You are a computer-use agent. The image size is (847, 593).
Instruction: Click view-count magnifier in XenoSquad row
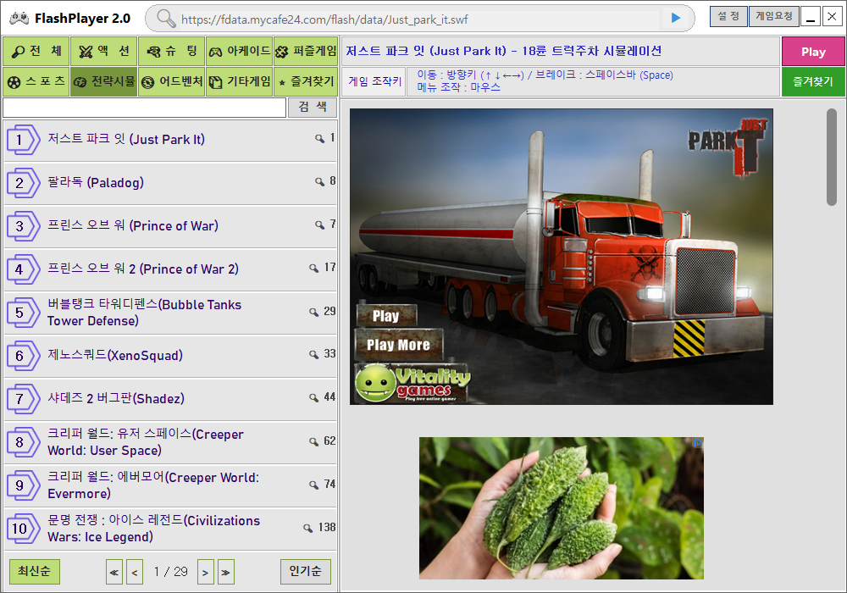coord(314,355)
